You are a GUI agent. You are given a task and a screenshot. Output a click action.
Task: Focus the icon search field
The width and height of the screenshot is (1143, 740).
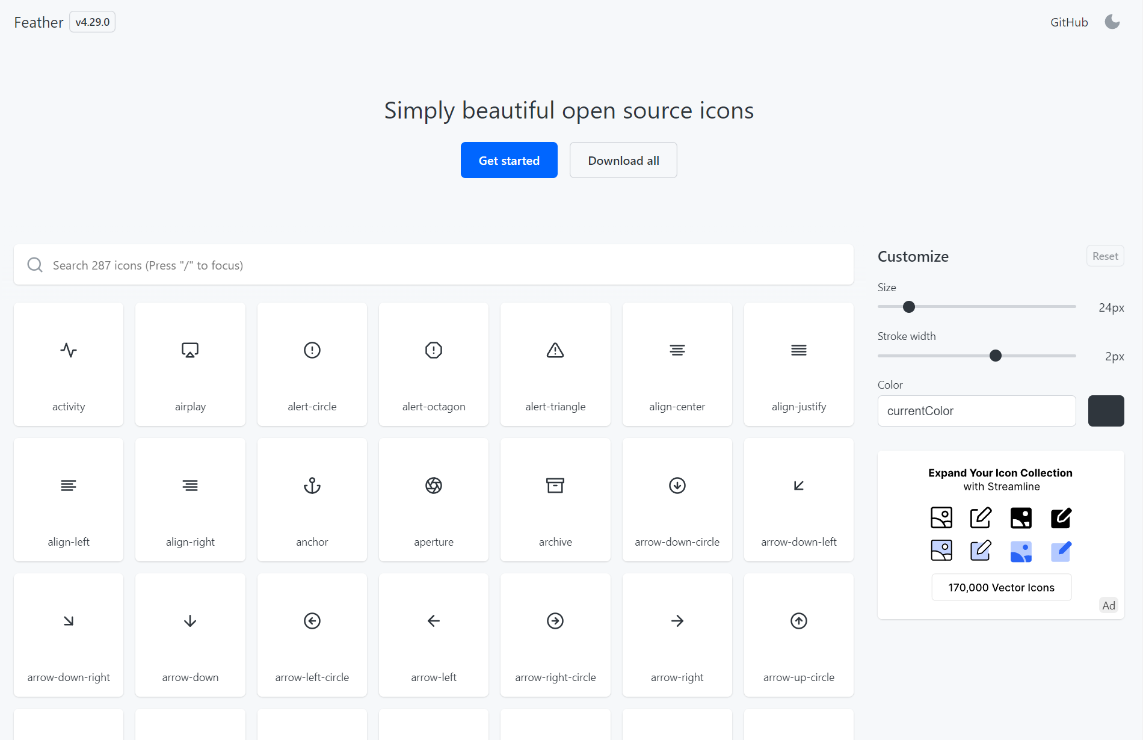click(x=434, y=265)
